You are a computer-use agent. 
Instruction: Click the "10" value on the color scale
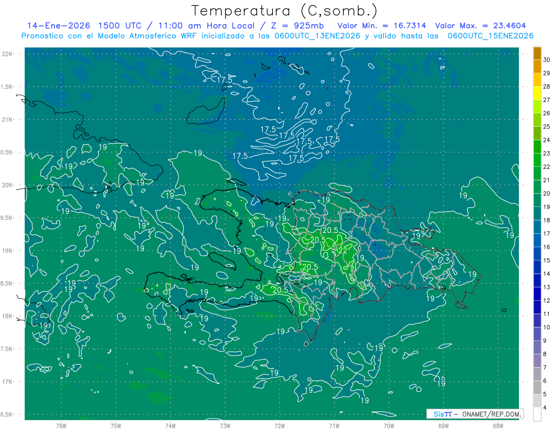coord(547,327)
